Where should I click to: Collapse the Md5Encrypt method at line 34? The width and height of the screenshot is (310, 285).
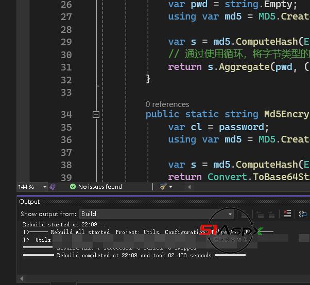(x=96, y=115)
